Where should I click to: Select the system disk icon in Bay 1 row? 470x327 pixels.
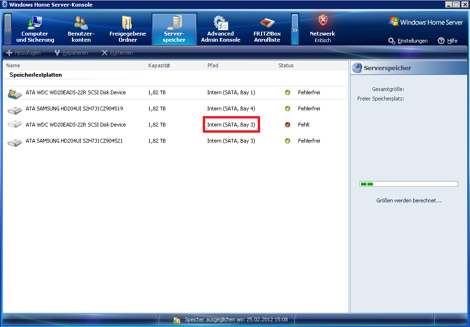[15, 94]
